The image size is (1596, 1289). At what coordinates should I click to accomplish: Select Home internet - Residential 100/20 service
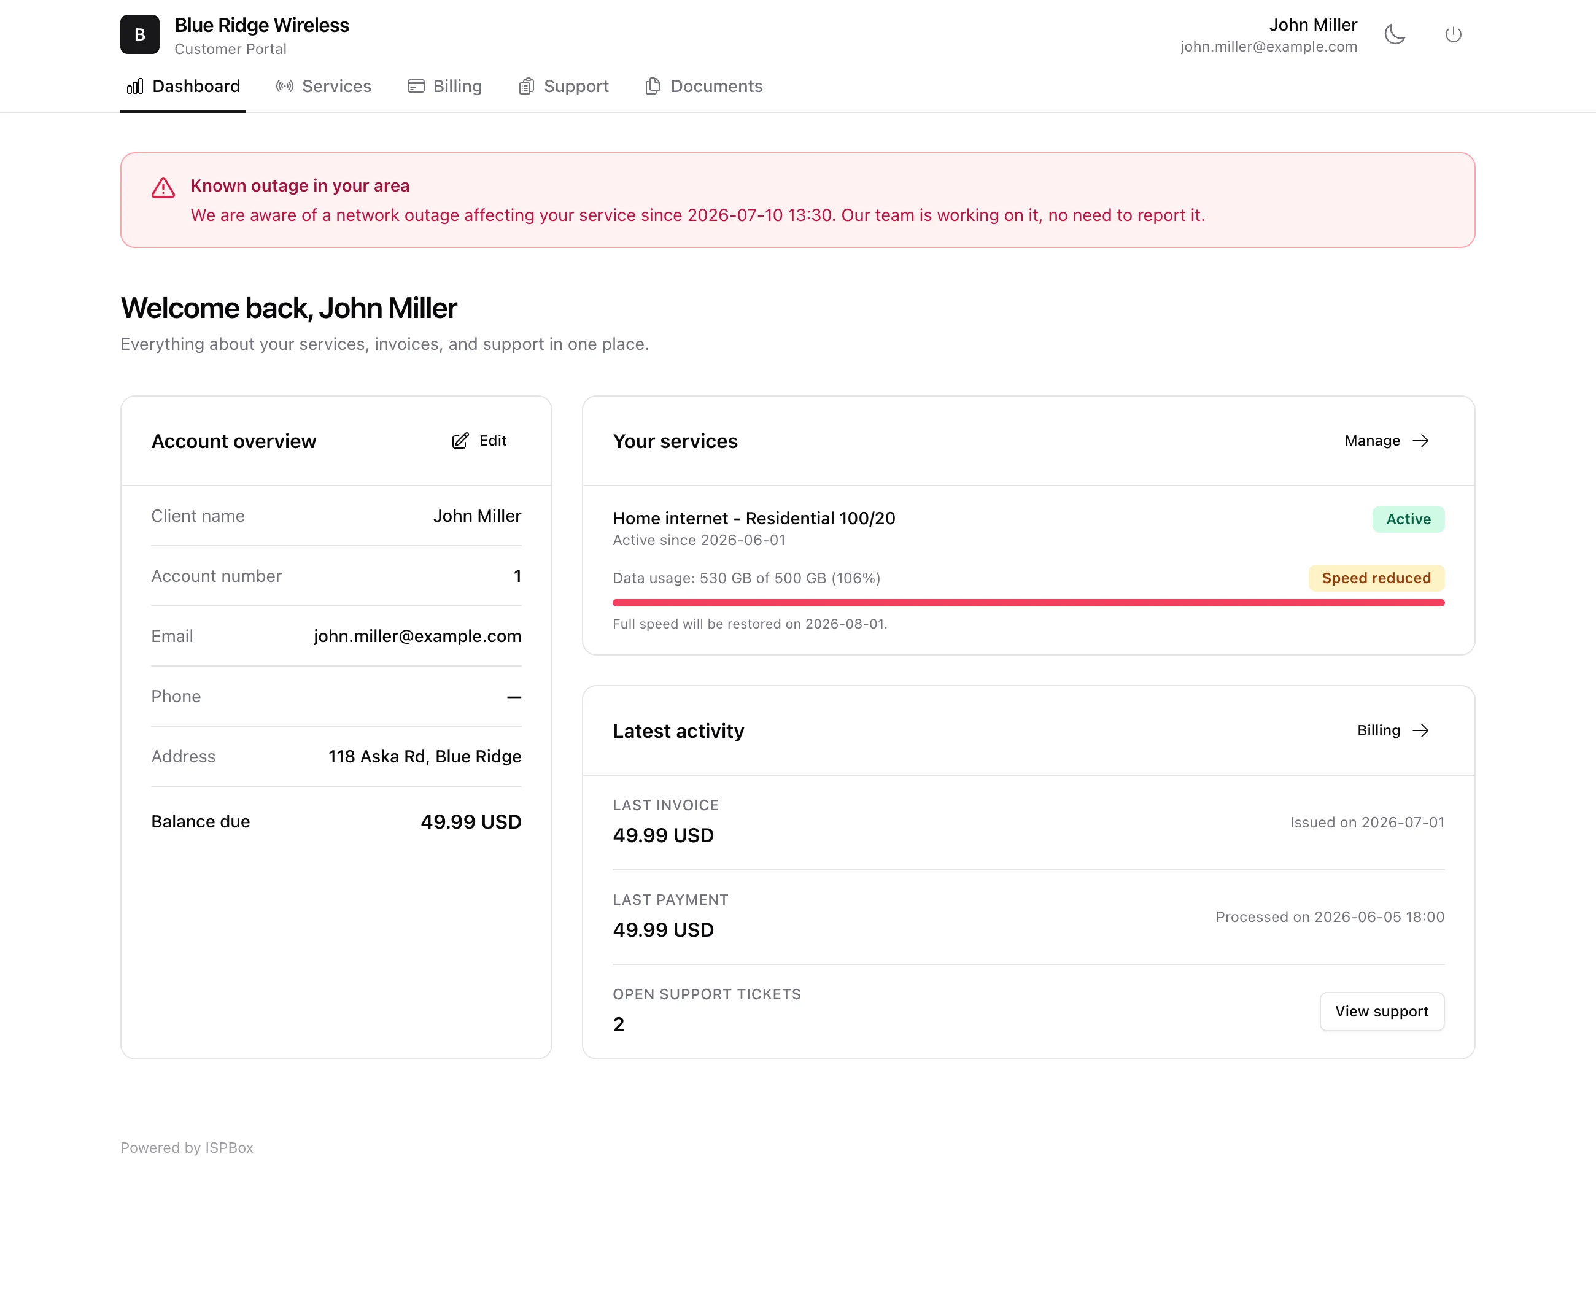tap(754, 518)
